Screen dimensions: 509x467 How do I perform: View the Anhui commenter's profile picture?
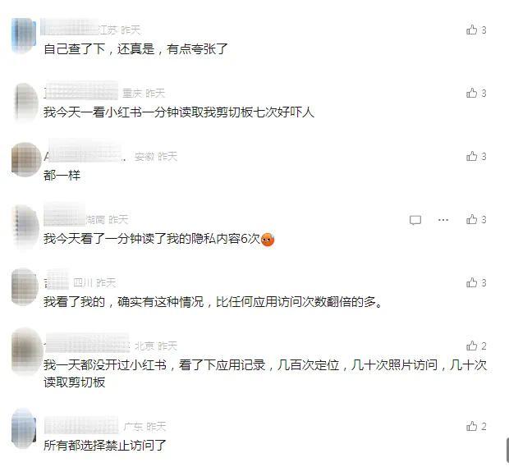pos(26,160)
